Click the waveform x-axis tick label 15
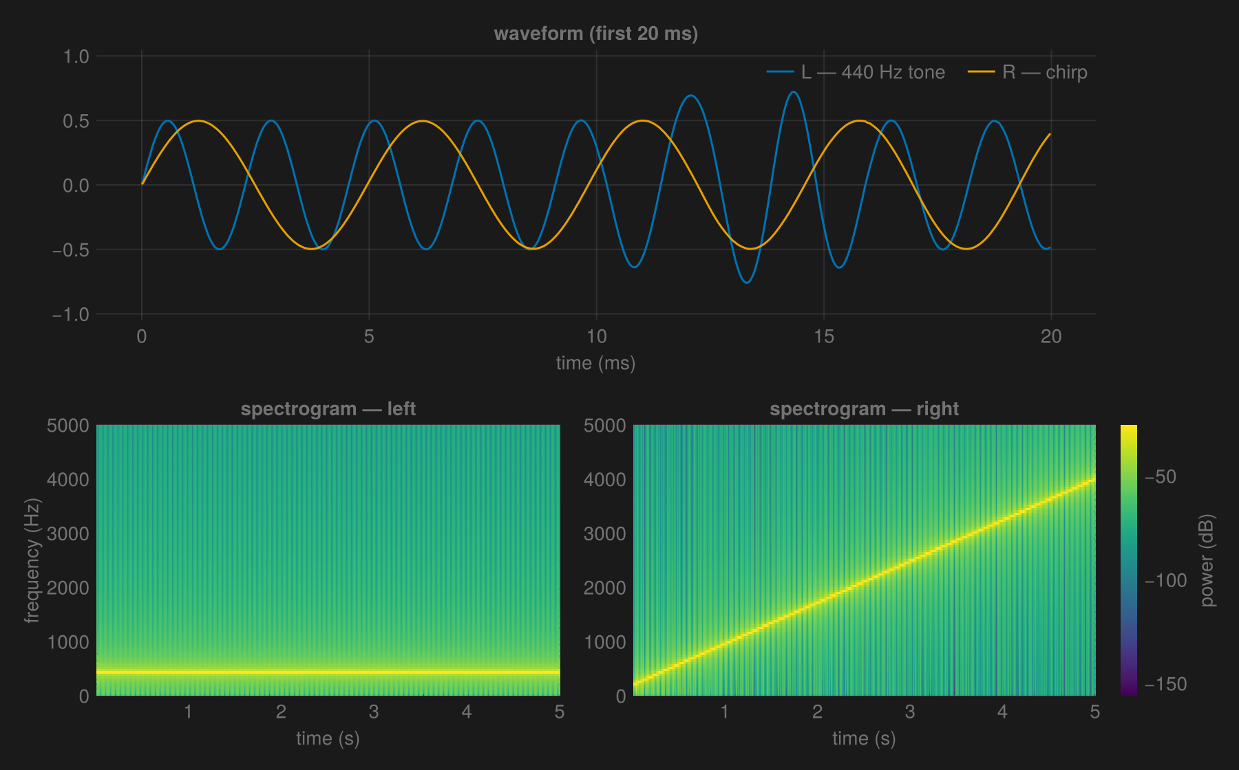 pos(823,336)
